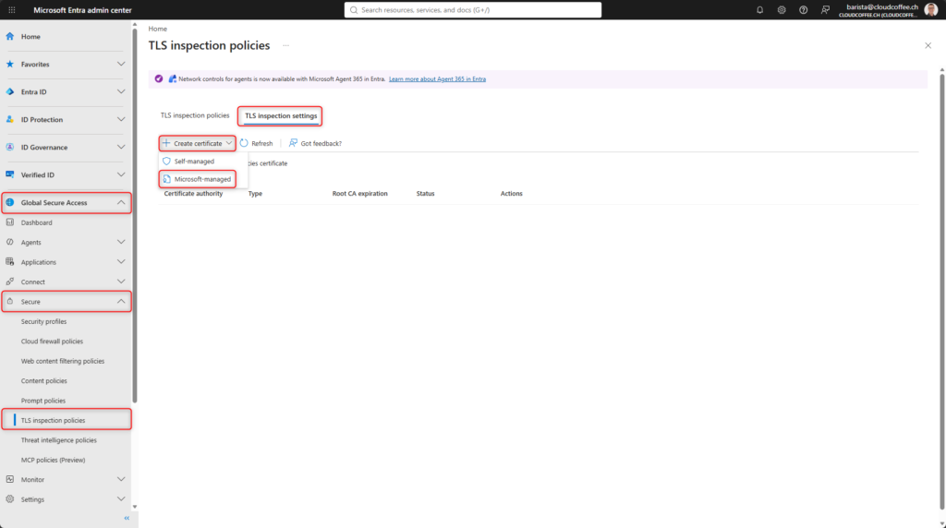946x528 pixels.
Task: Click the Entra ID diamond icon
Action: click(9, 91)
